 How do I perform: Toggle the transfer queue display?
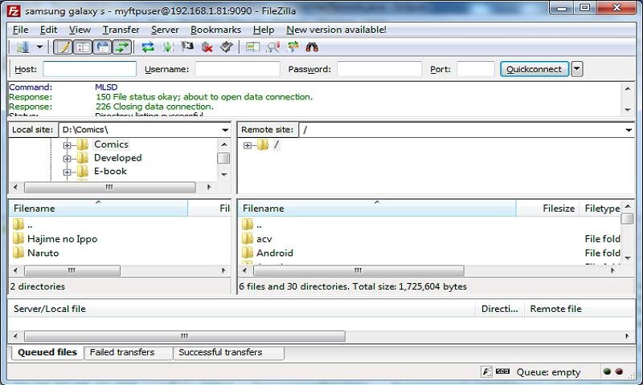(x=122, y=47)
